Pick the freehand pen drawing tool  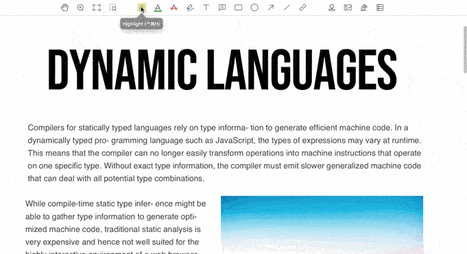click(190, 8)
